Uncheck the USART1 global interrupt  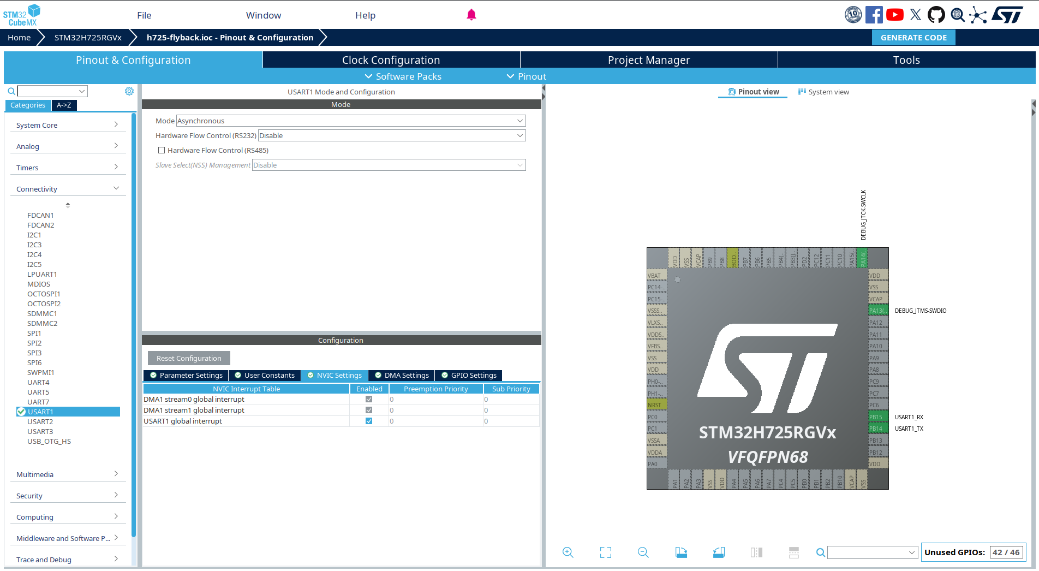point(369,421)
